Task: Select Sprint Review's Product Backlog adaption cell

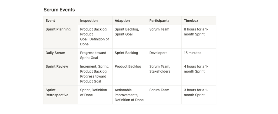Action: (128, 66)
